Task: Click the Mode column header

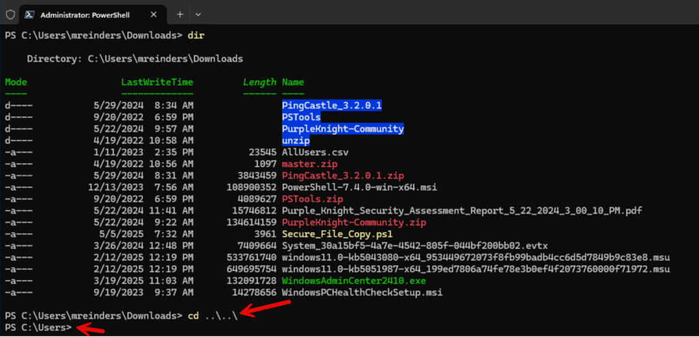Action: pyautogui.click(x=16, y=82)
